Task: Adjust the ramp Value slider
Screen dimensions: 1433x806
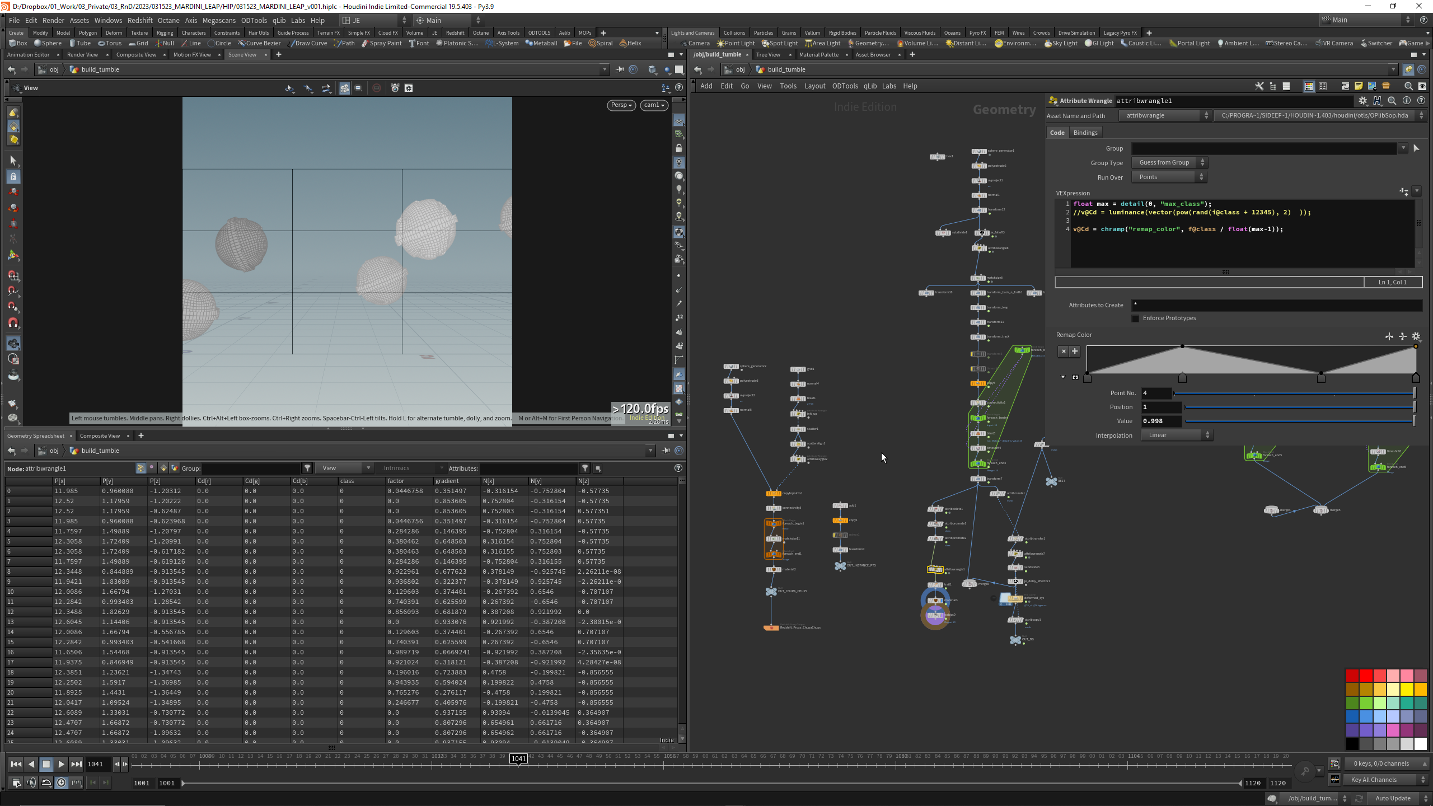Action: pyautogui.click(x=1300, y=421)
